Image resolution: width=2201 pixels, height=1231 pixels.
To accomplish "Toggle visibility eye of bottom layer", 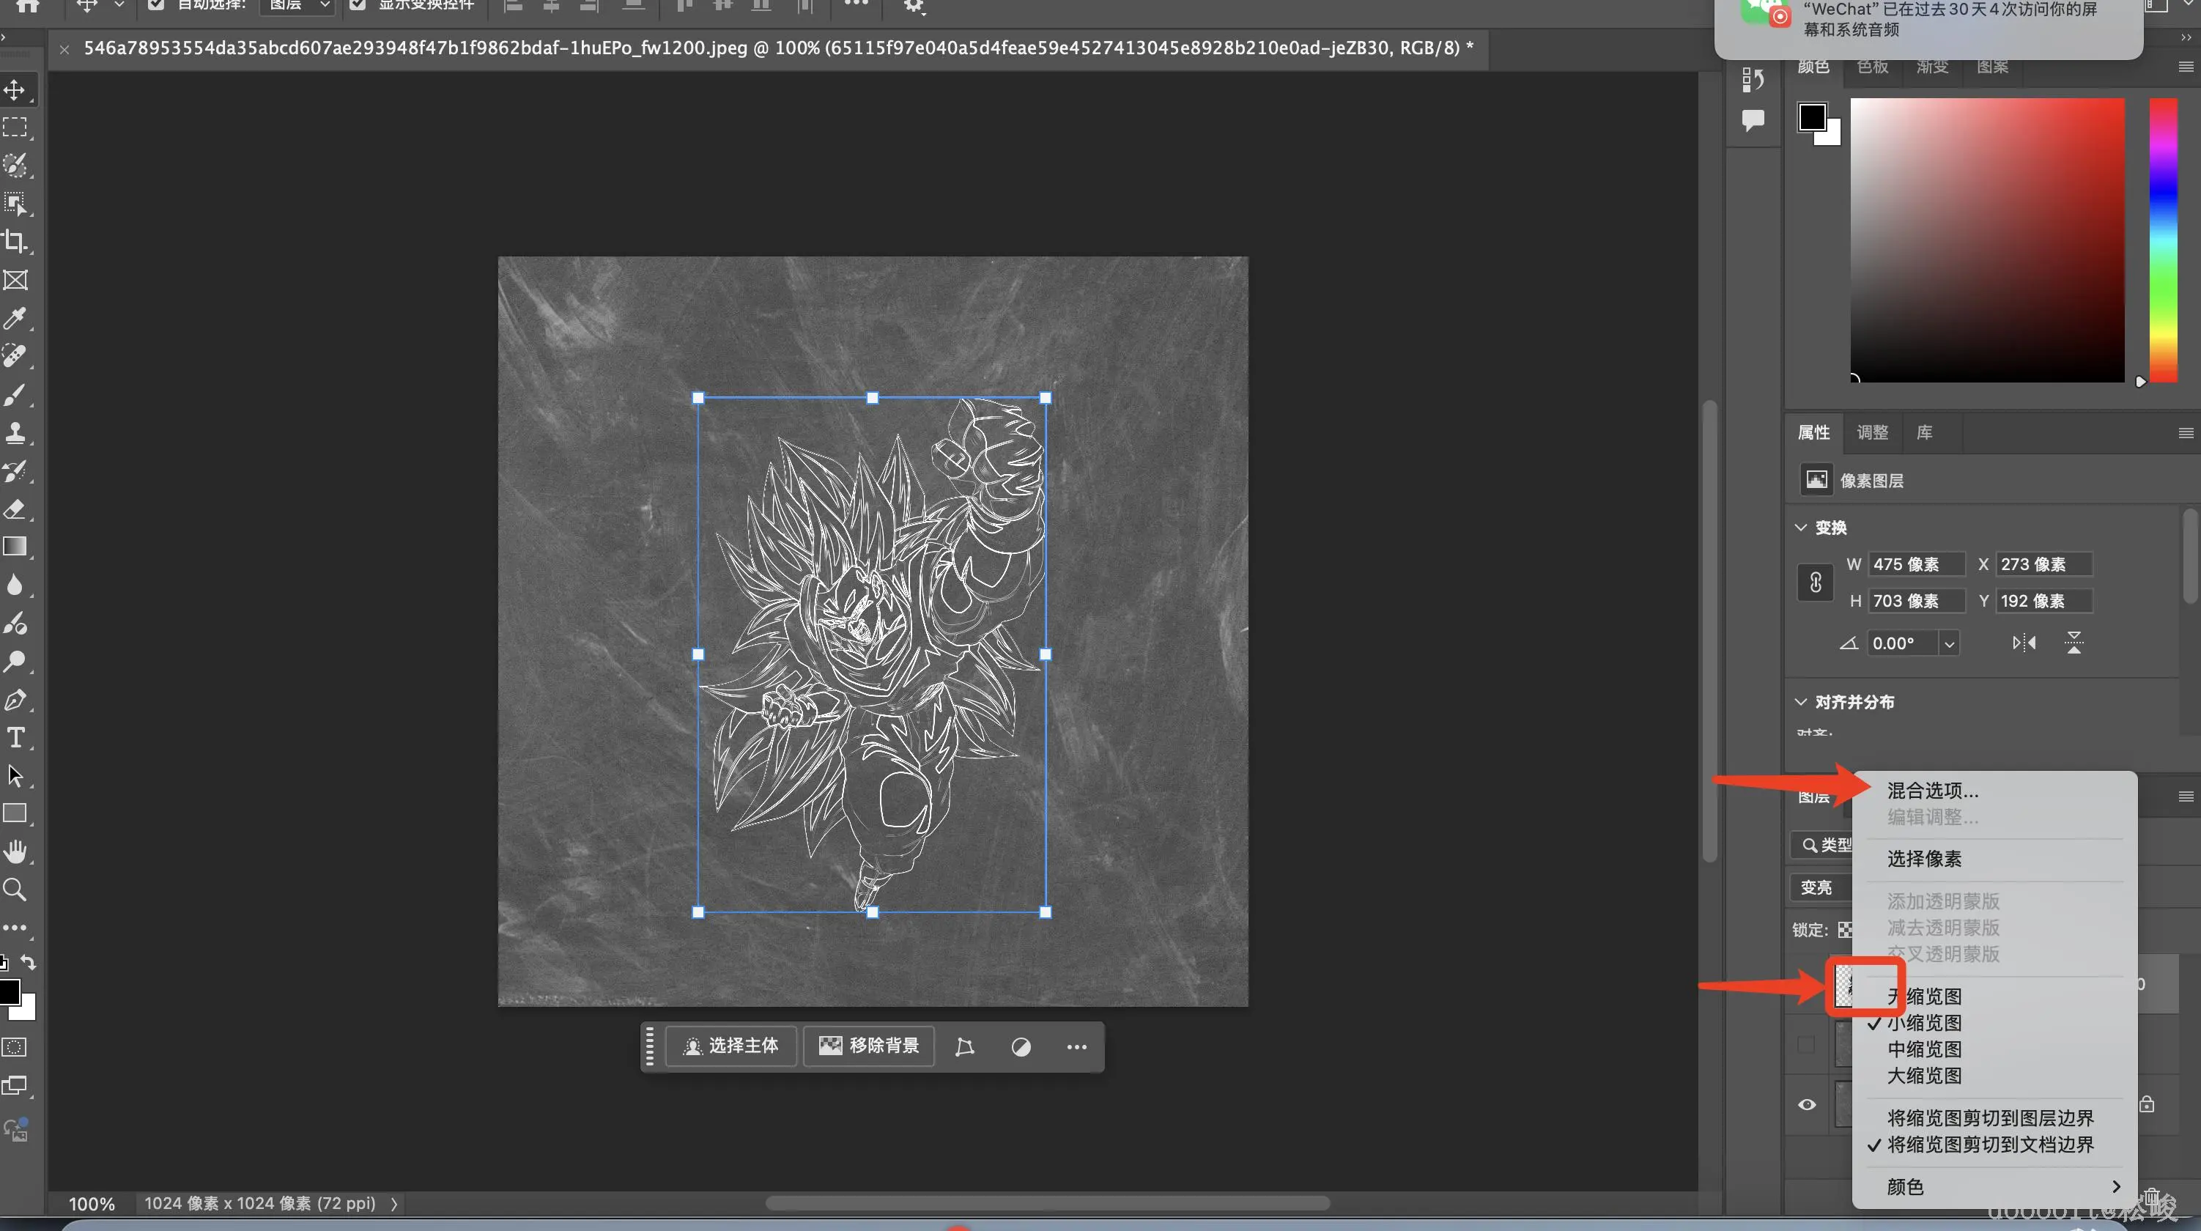I will 1806,1104.
